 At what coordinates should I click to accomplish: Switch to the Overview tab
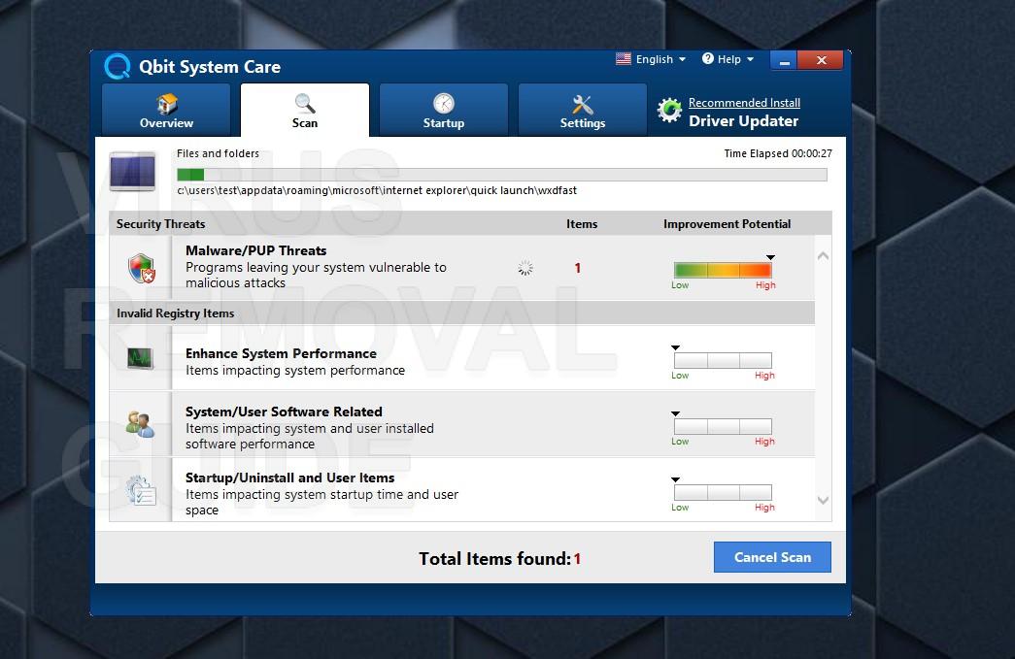tap(166, 110)
